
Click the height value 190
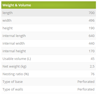92,28
